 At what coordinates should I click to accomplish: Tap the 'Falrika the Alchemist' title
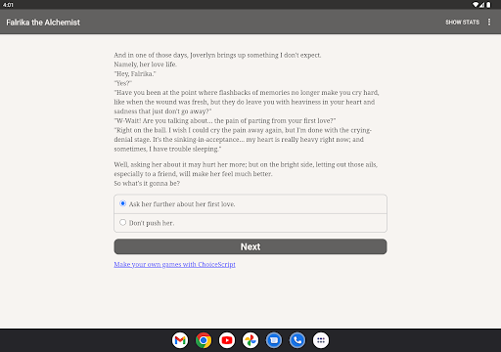[43, 22]
